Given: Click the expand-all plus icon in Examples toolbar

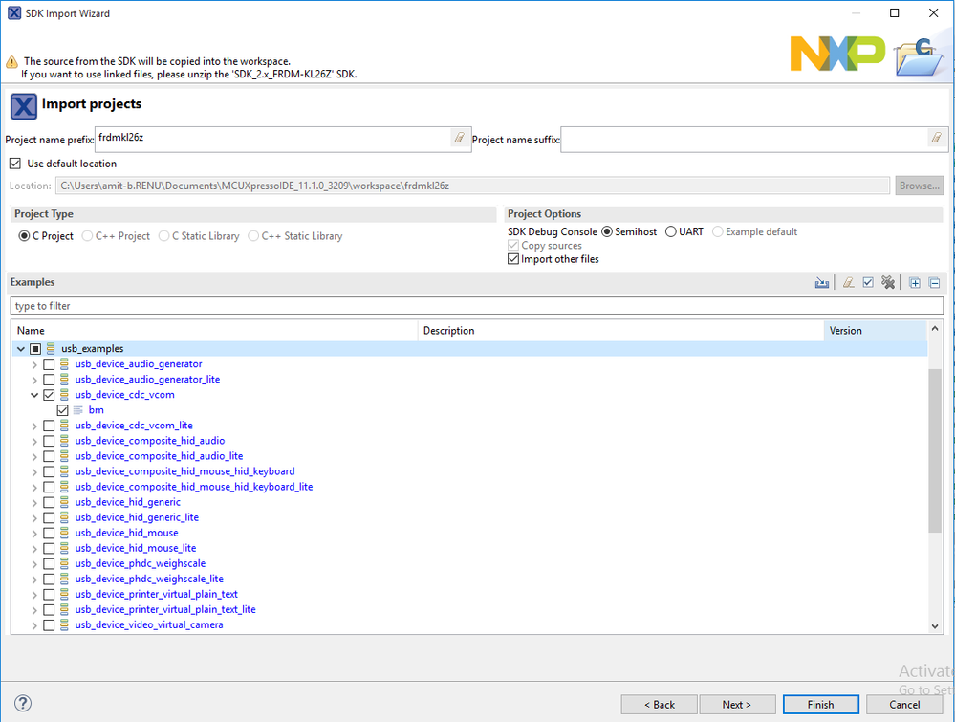Looking at the screenshot, I should click(914, 283).
